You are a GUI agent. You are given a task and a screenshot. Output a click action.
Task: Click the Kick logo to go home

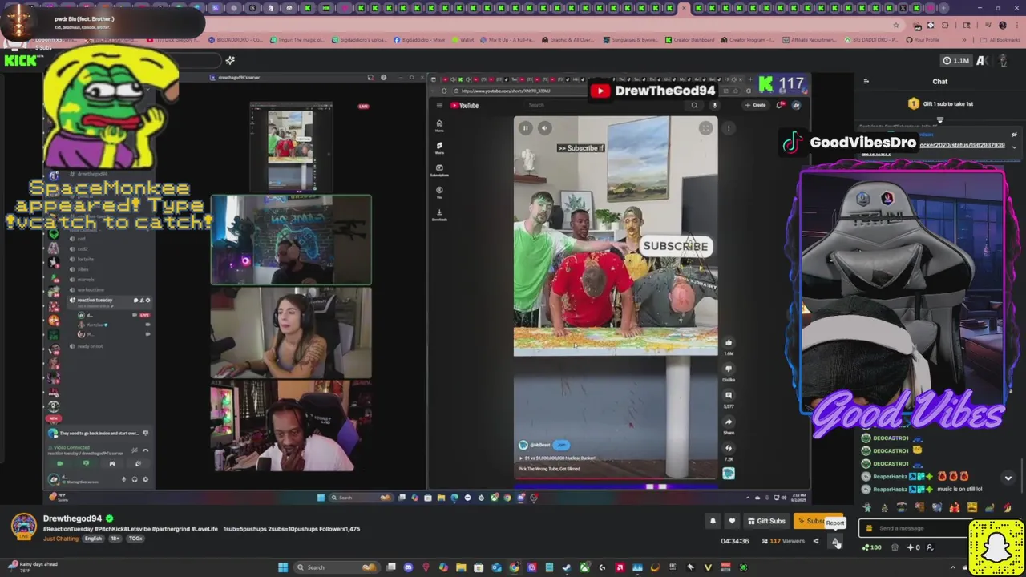click(21, 60)
